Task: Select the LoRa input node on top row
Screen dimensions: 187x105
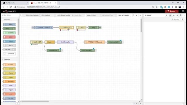Action: tap(81, 27)
